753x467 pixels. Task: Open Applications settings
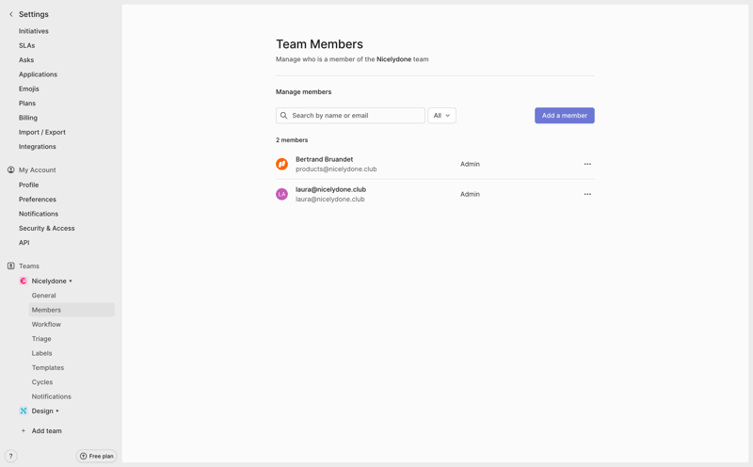[38, 74]
